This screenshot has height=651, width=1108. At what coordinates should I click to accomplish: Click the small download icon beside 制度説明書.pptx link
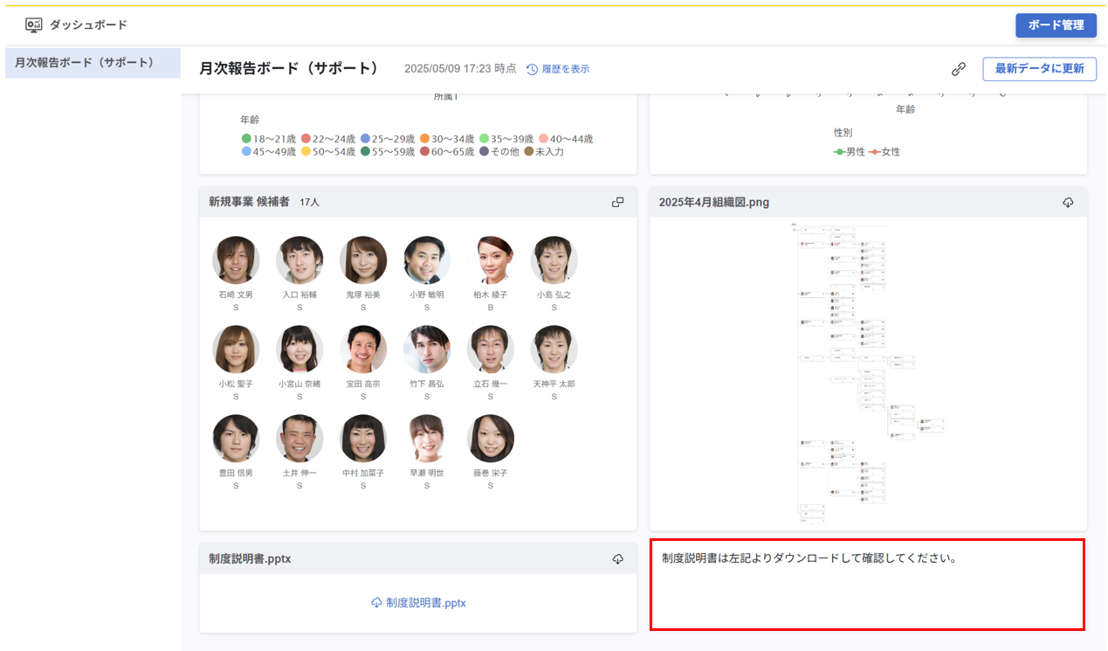(x=375, y=603)
